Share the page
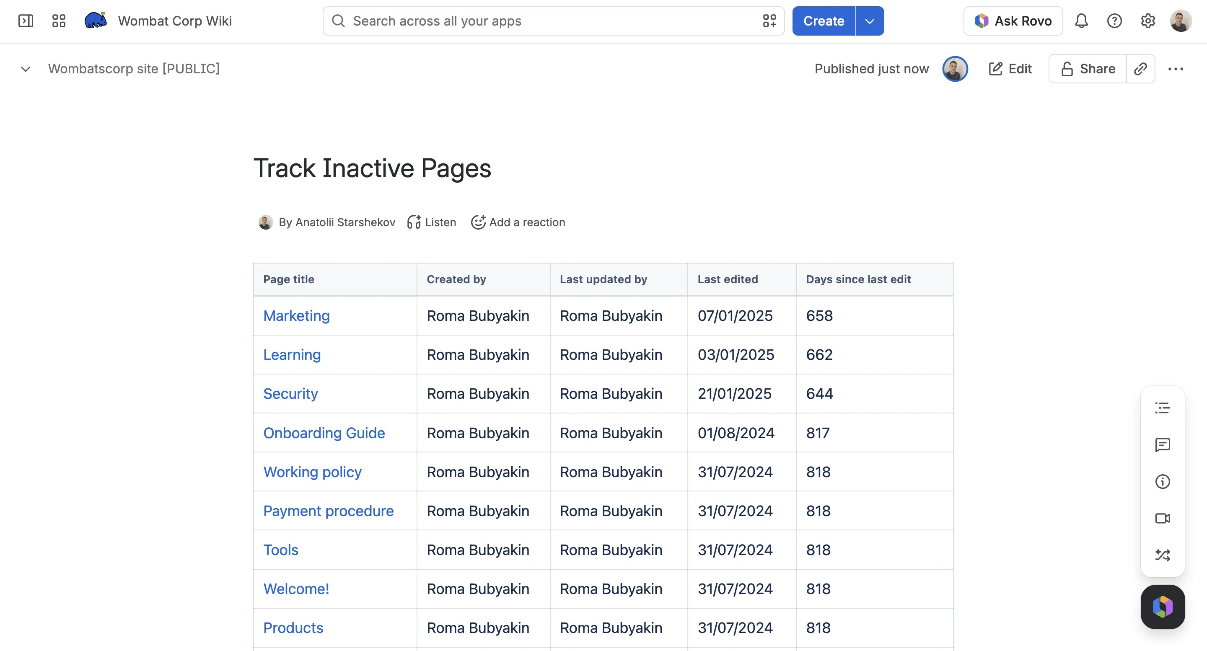1207x651 pixels. tap(1088, 69)
